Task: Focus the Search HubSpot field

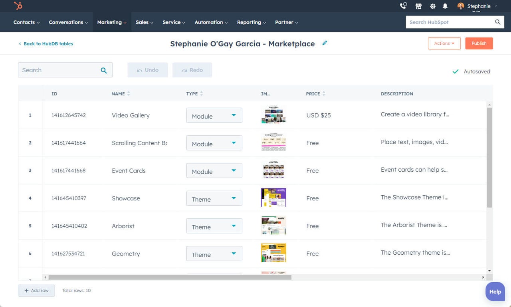Action: click(450, 22)
